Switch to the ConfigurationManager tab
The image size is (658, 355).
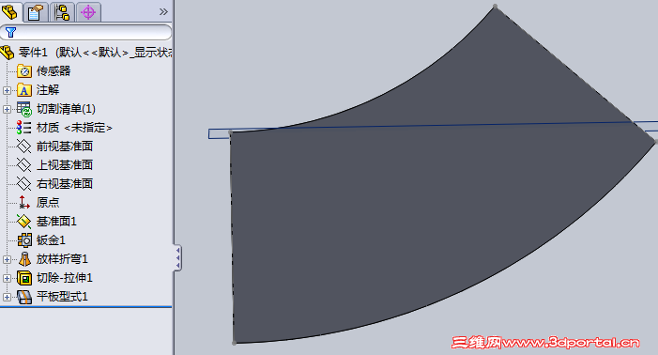point(62,12)
